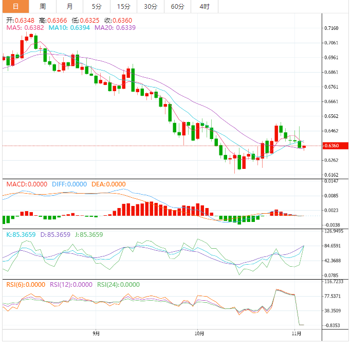
Task: Click the 0.7061 price axis label
Action: pos(331,43)
